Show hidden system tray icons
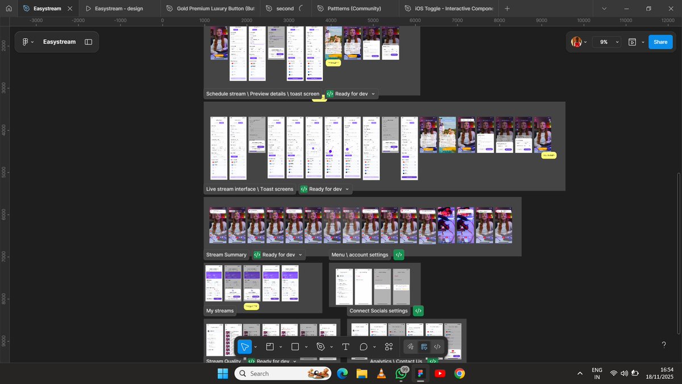Screen dimensions: 682x384 pos(580,373)
